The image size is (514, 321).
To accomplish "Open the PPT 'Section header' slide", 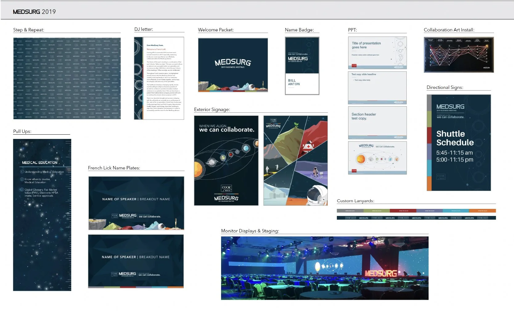I will click(377, 123).
